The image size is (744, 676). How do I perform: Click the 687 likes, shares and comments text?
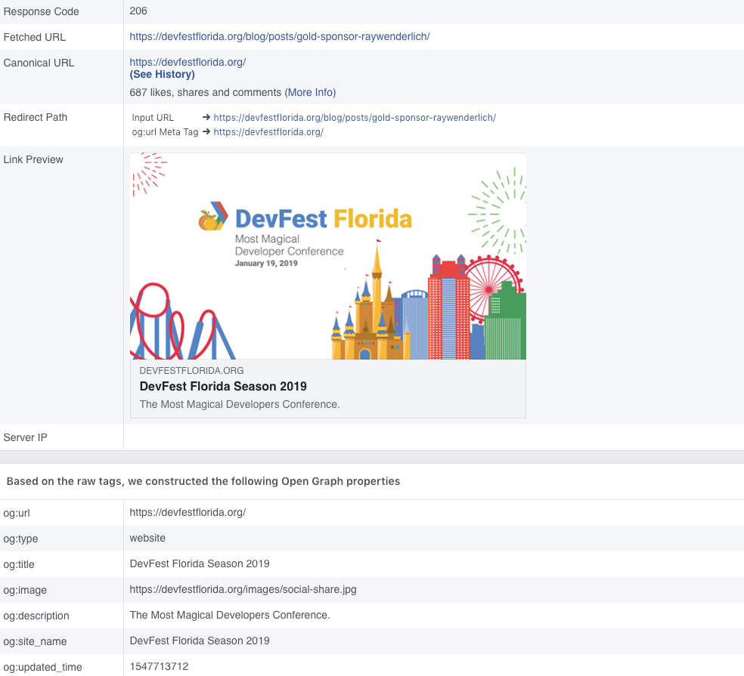(x=206, y=92)
